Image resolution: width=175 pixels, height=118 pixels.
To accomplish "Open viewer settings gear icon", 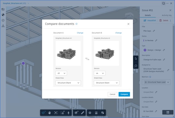I will (90, 113).
